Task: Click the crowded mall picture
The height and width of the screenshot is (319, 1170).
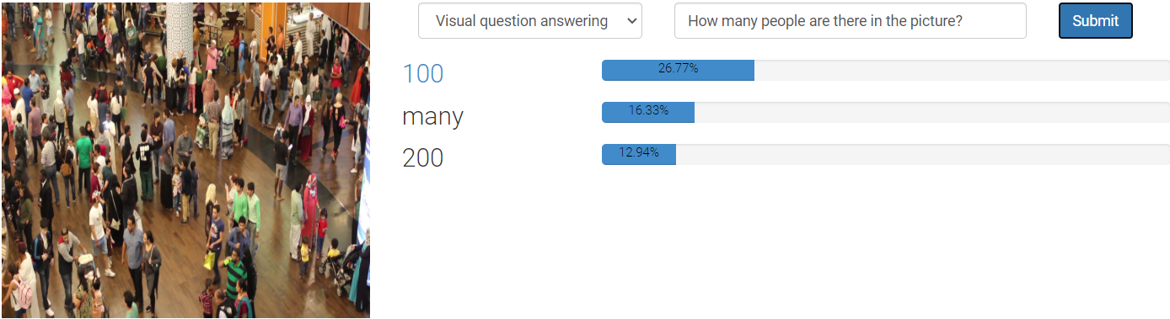Action: [x=185, y=160]
